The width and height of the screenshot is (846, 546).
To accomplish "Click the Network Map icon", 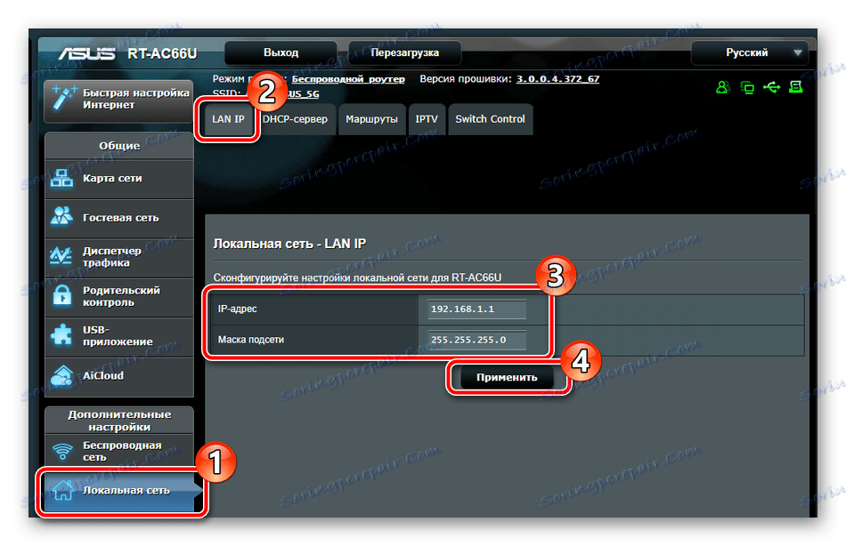I will click(61, 178).
